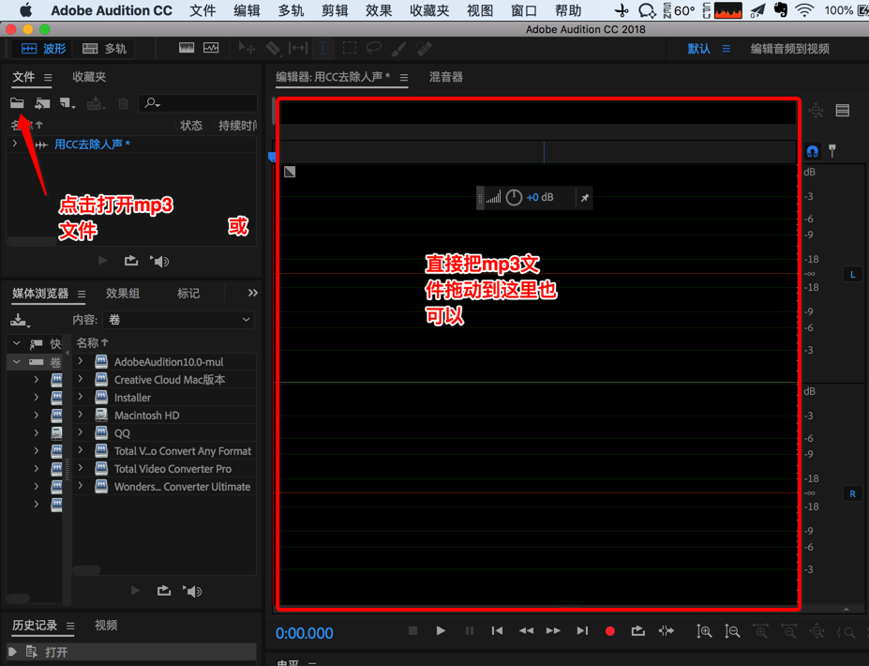
Task: Click the Open File folder icon
Action: [x=17, y=102]
